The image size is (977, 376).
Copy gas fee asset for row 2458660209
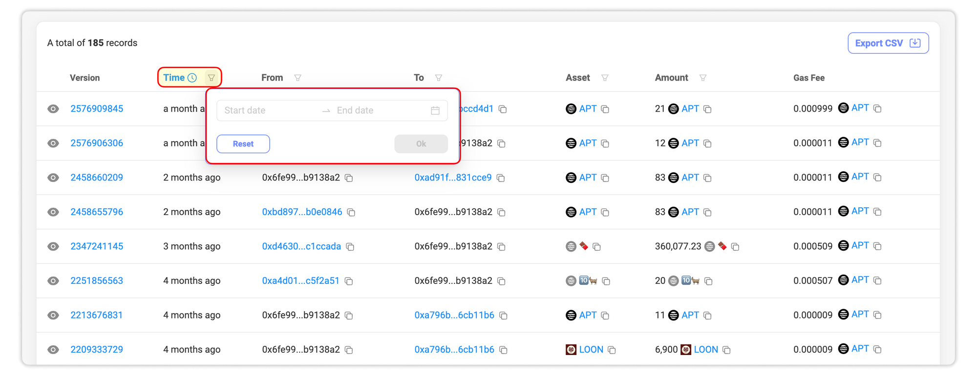(x=877, y=177)
